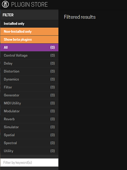Open the Modulator category
This screenshot has height=170, width=127.
(29, 111)
